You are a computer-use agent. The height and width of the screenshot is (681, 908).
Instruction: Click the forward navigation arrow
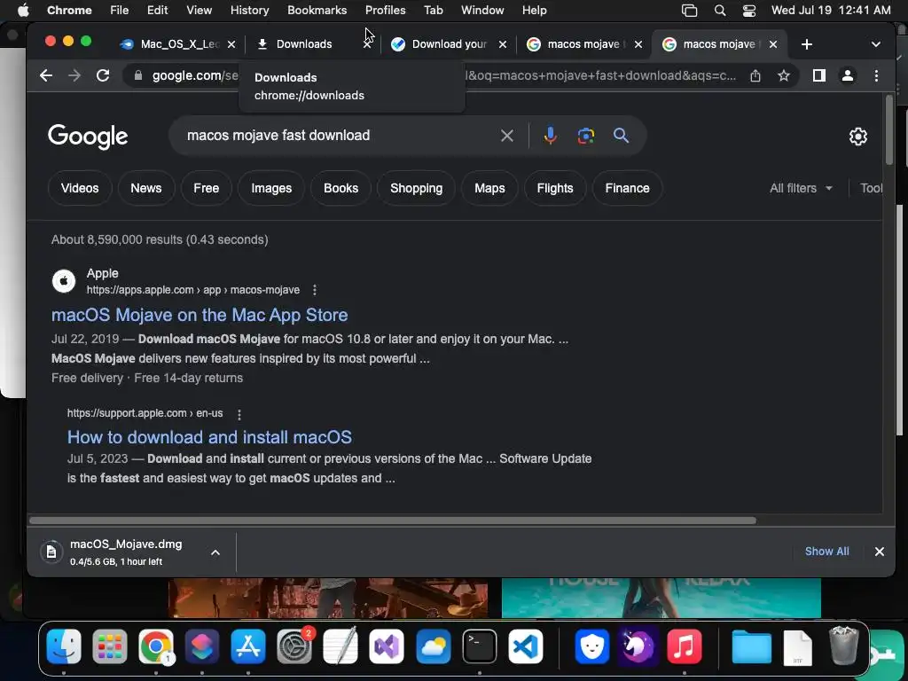[x=74, y=75]
